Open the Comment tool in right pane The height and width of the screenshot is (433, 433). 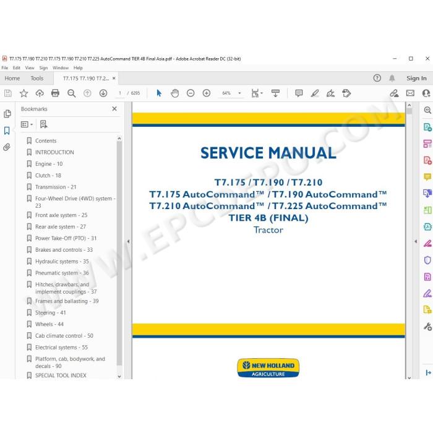point(427,177)
